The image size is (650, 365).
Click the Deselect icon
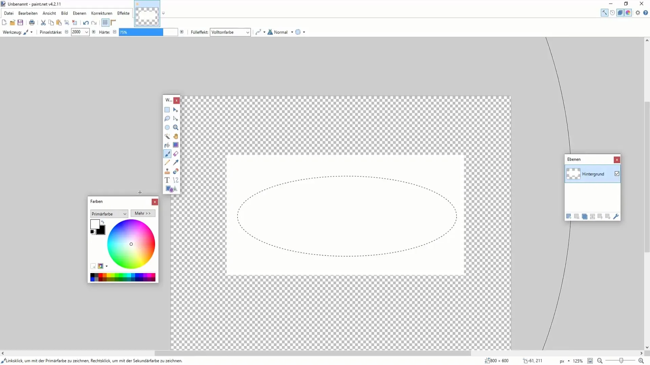[x=75, y=23]
